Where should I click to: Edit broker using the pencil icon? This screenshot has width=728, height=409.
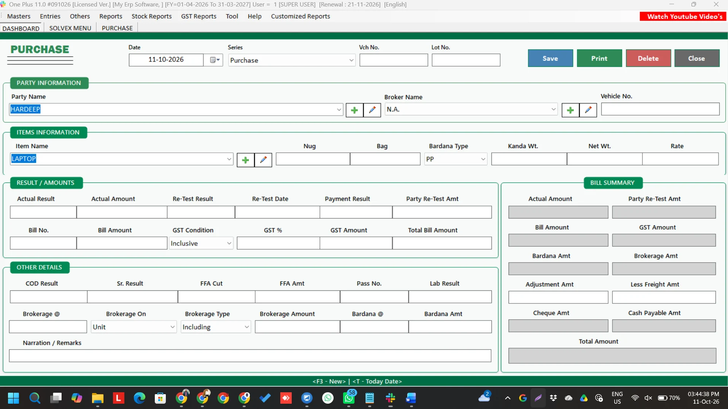click(588, 110)
